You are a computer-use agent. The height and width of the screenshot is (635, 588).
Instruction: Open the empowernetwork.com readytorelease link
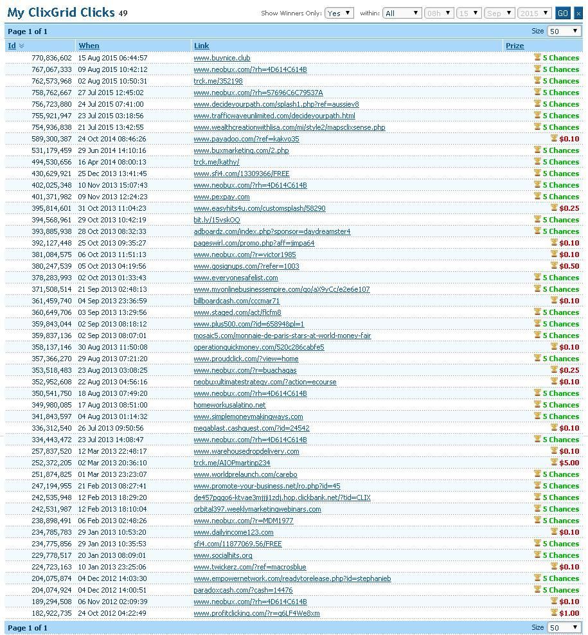pos(292,578)
